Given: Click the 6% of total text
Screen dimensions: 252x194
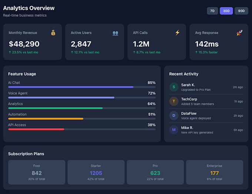Looking at the screenshot, I should click(x=215, y=179).
